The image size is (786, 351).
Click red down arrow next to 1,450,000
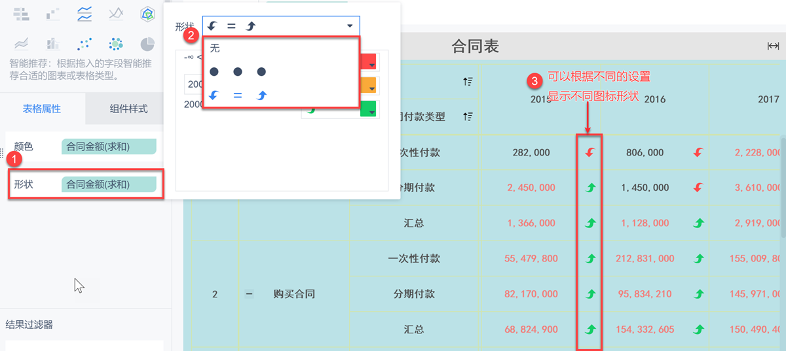(698, 188)
